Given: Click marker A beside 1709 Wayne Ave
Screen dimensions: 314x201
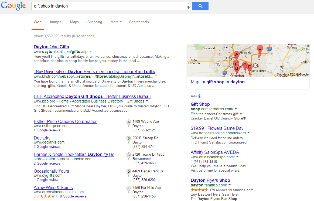Looking at the screenshot, I should coord(129,123).
